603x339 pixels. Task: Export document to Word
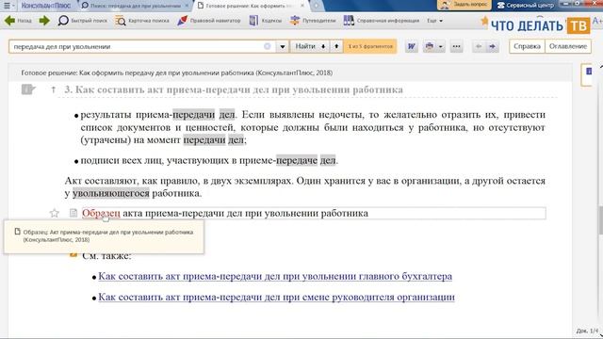click(411, 46)
